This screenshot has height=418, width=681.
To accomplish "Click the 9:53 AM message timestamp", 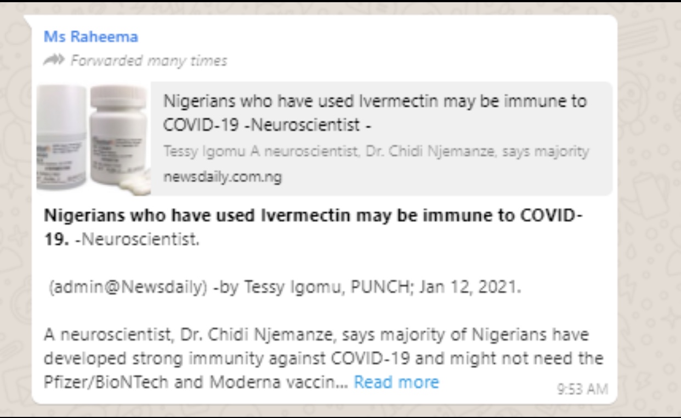I will 582,389.
